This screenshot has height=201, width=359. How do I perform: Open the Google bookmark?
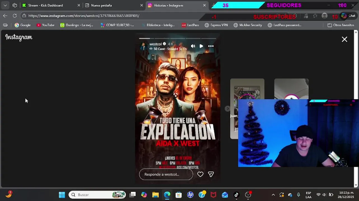(23, 25)
